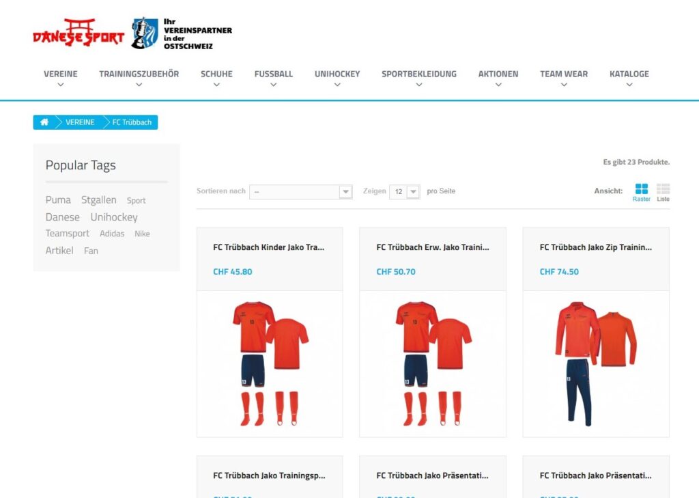Viewport: 699px width, 498px height.
Task: Open the SPORTBEKLEIDUNG menu
Action: click(x=419, y=74)
